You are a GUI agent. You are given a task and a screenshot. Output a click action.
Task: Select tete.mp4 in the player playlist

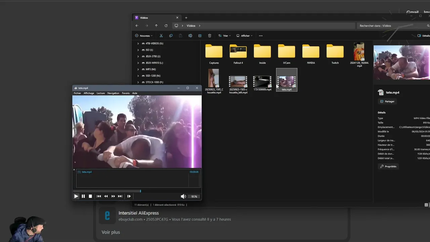coord(87,172)
